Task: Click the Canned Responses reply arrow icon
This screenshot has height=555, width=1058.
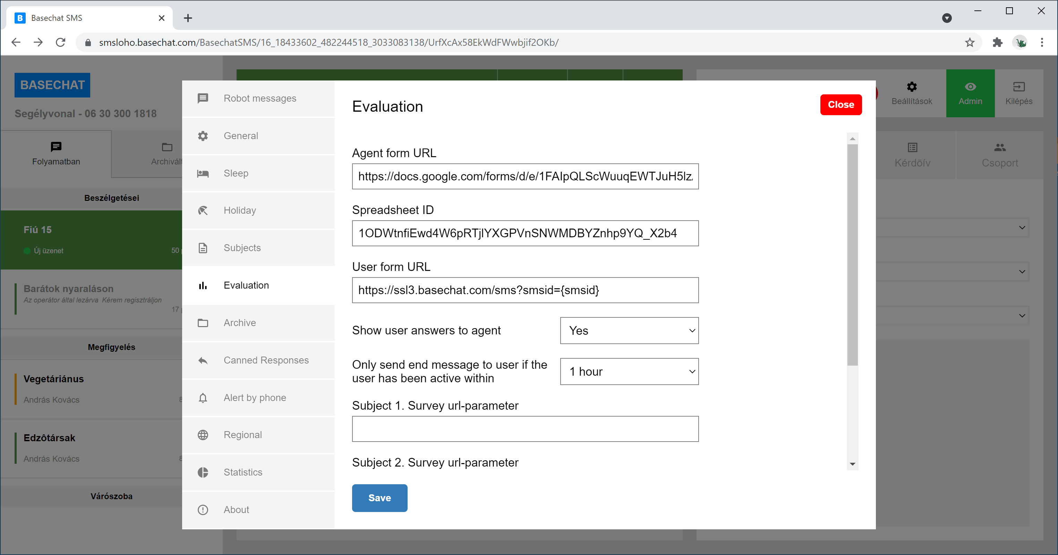Action: click(203, 360)
